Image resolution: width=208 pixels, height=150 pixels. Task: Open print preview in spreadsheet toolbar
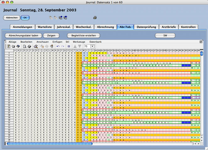point(25,46)
